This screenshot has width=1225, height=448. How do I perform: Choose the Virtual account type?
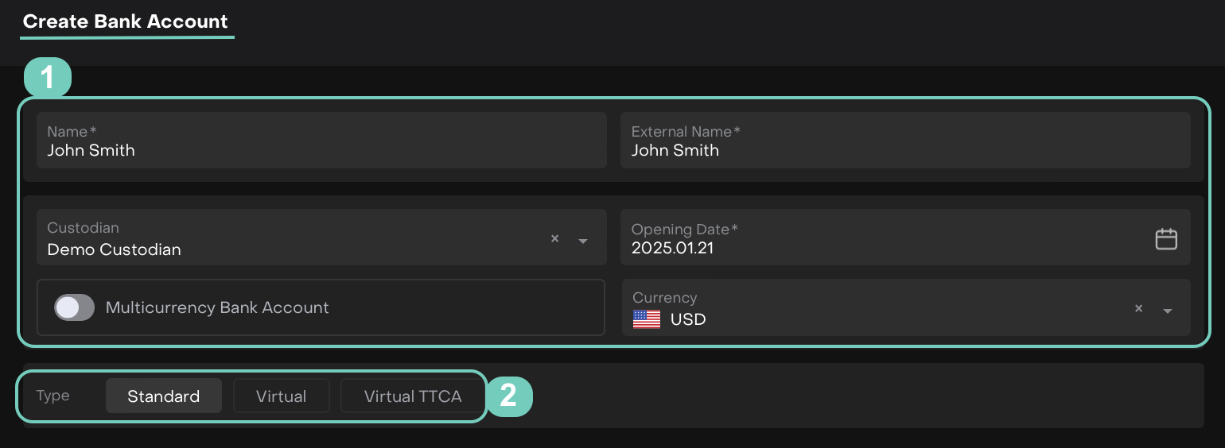(281, 396)
